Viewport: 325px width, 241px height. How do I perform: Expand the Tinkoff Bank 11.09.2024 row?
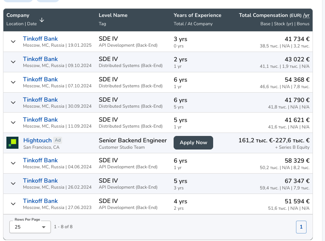coord(13,122)
